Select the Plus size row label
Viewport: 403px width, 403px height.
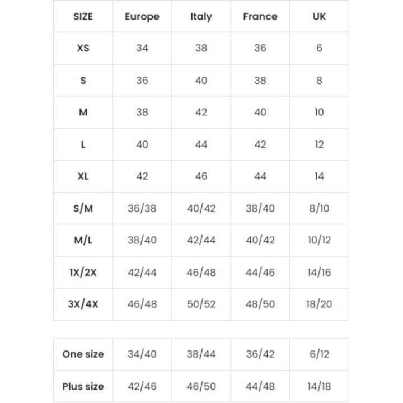coord(83,386)
